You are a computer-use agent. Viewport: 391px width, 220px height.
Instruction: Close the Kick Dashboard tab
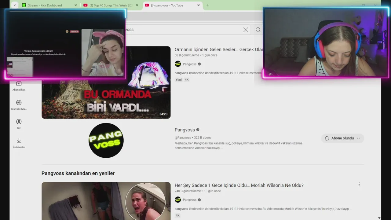click(75, 5)
